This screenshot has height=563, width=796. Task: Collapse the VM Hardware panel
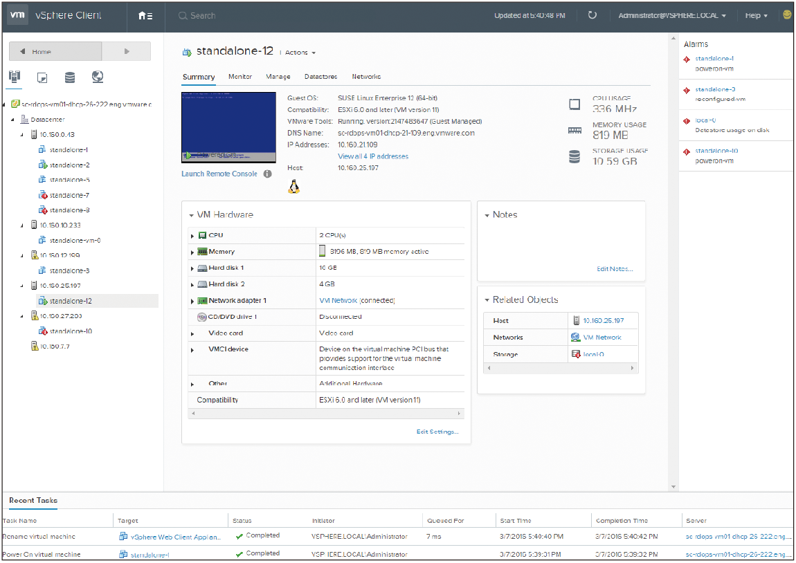[191, 215]
